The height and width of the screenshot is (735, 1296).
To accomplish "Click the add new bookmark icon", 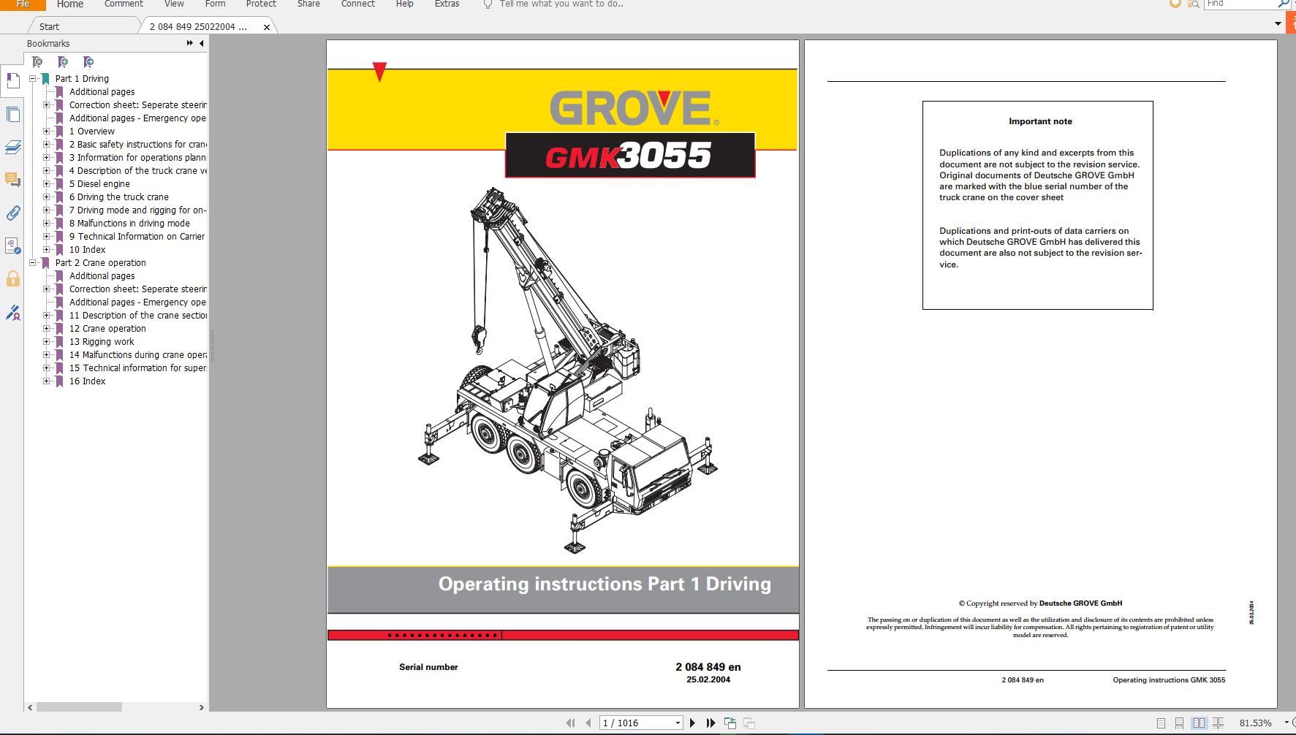I will click(63, 62).
